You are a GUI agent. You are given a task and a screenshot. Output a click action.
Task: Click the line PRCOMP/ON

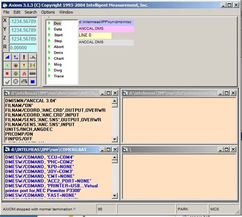point(19,134)
